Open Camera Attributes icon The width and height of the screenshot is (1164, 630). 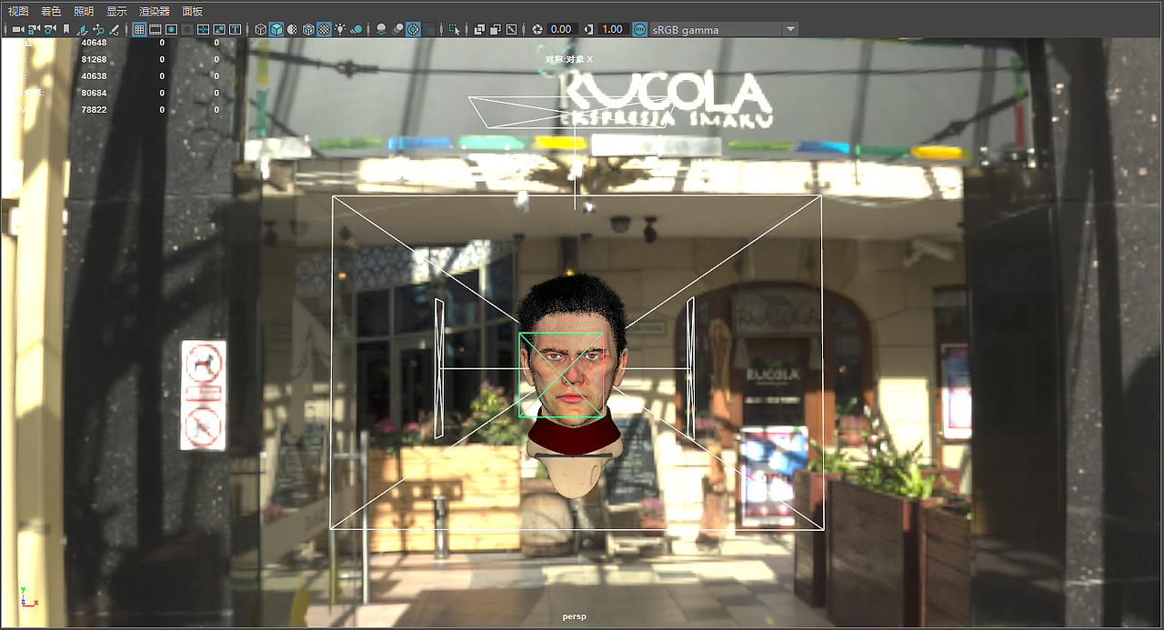tap(50, 29)
